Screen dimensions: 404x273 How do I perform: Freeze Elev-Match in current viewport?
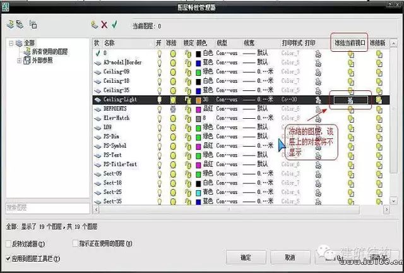pos(351,119)
